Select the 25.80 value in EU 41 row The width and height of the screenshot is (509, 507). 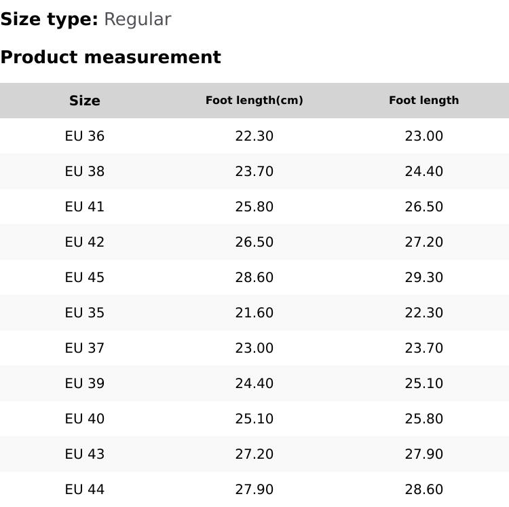pos(254,207)
